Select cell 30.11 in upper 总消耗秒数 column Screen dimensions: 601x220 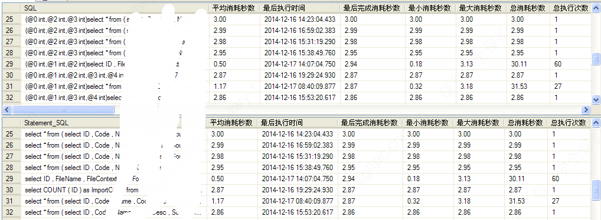pyautogui.click(x=528, y=64)
